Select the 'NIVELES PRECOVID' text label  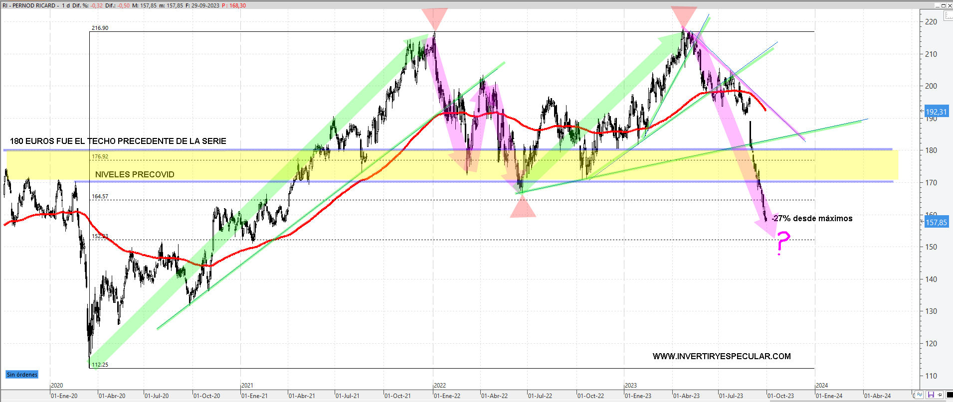pos(135,174)
